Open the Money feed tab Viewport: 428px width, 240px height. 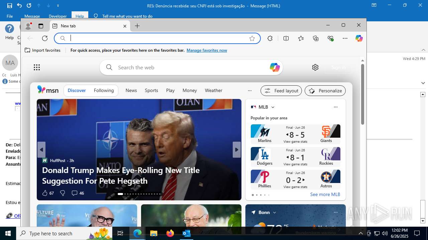point(190,90)
